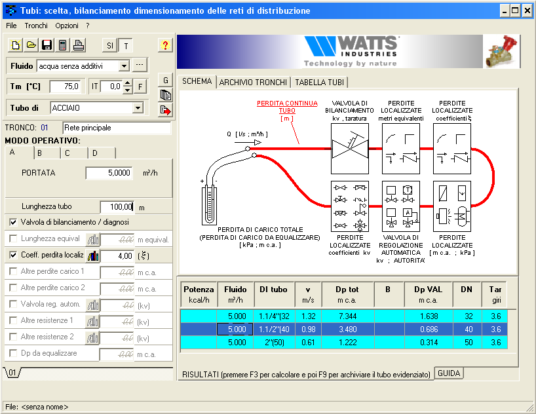Click the 1.1/2"(40 pipe diameter cell
Image resolution: width=536 pixels, height=414 pixels.
point(274,329)
